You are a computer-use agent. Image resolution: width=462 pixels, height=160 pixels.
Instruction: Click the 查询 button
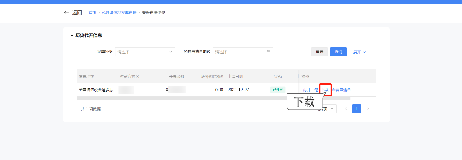click(x=338, y=52)
